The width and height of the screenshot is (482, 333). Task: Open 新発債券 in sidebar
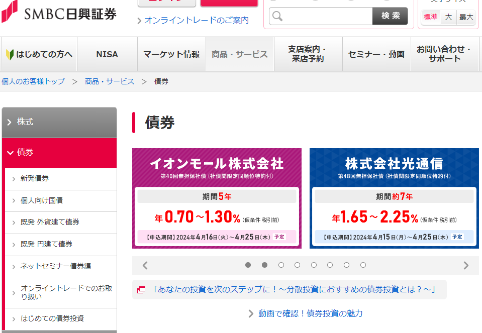(61, 178)
